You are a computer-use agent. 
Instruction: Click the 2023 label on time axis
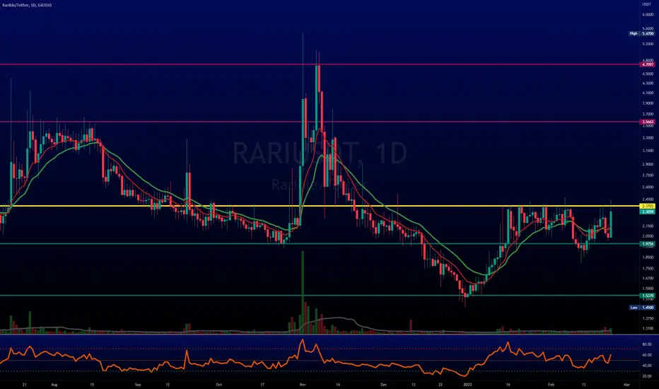pyautogui.click(x=467, y=384)
